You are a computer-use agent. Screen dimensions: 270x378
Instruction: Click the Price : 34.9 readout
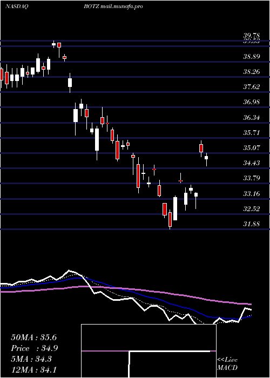pos(35,348)
